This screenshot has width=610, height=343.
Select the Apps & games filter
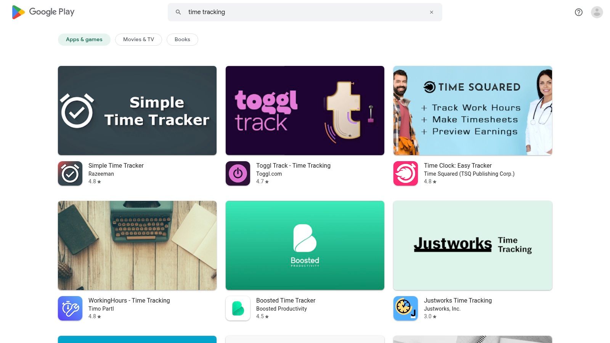point(84,40)
